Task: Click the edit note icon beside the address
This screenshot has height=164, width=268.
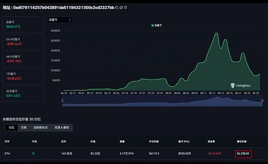Action: (x=121, y=8)
